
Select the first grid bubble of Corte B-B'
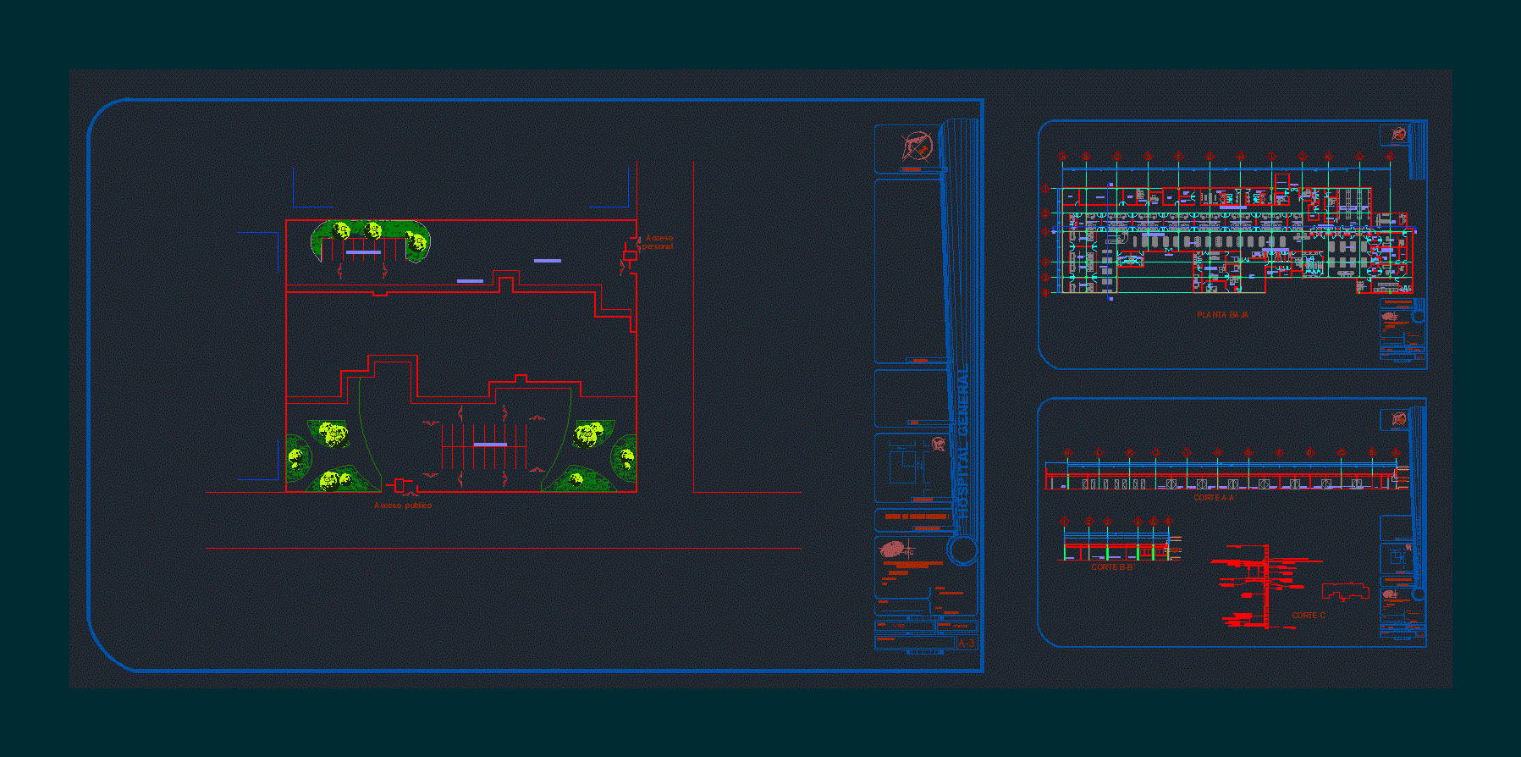click(x=1065, y=522)
